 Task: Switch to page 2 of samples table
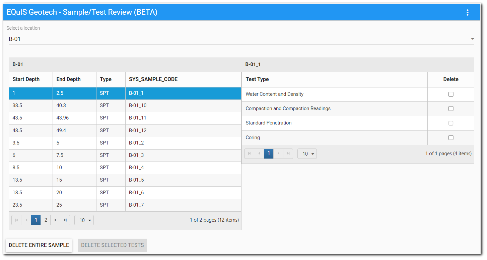[x=46, y=220]
